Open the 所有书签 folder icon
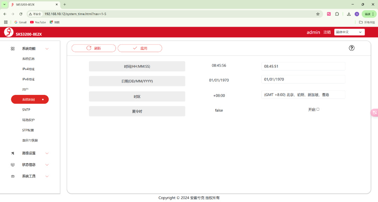 point(360,22)
